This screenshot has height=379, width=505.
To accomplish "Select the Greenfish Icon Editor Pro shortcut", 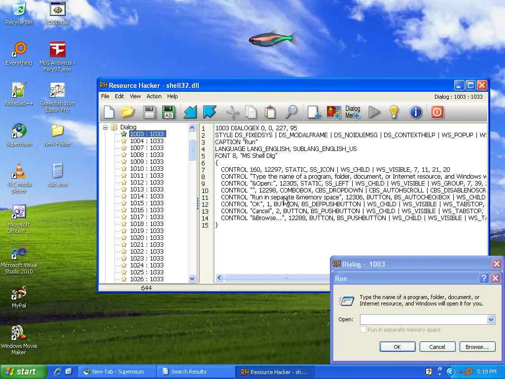I will [57, 97].
